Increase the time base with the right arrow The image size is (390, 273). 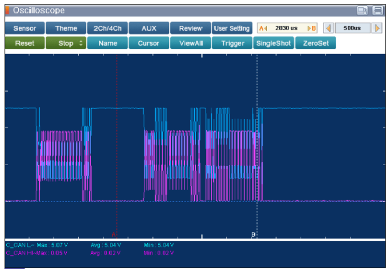coord(378,28)
